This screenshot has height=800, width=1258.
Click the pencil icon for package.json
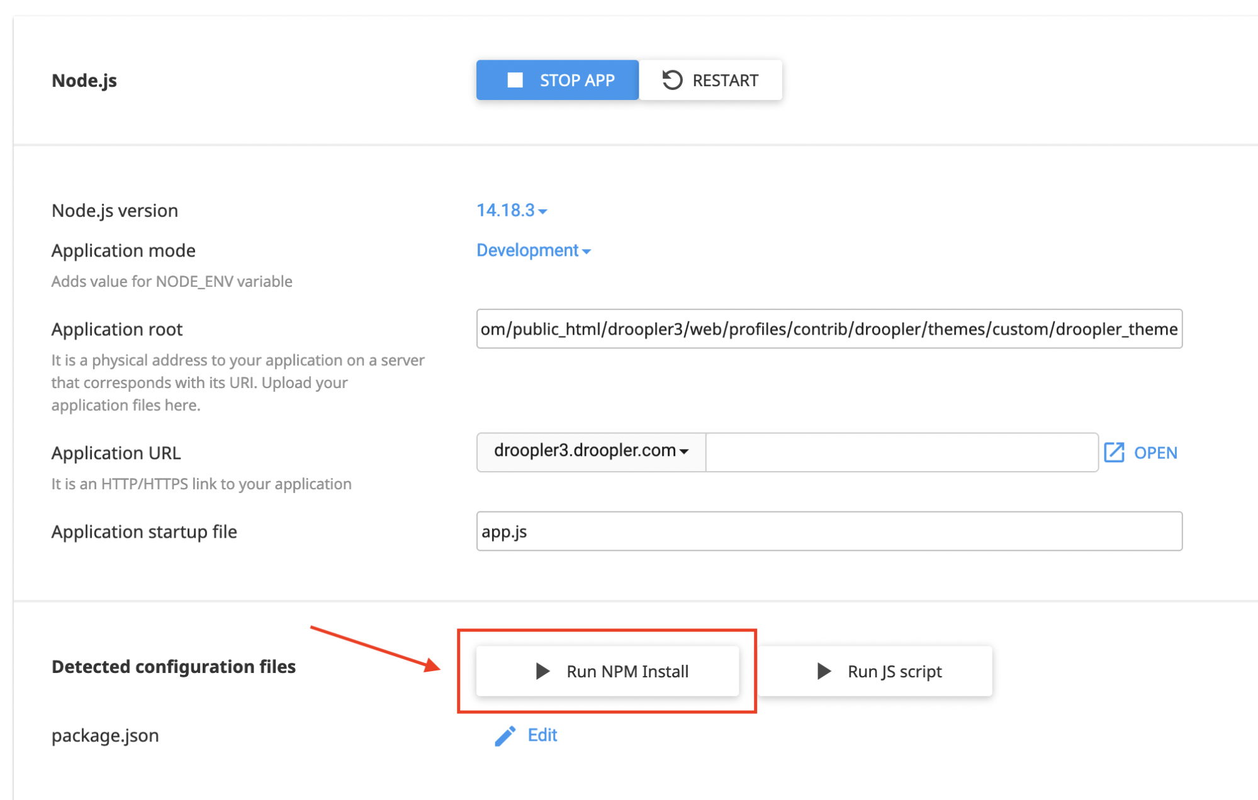(x=505, y=735)
